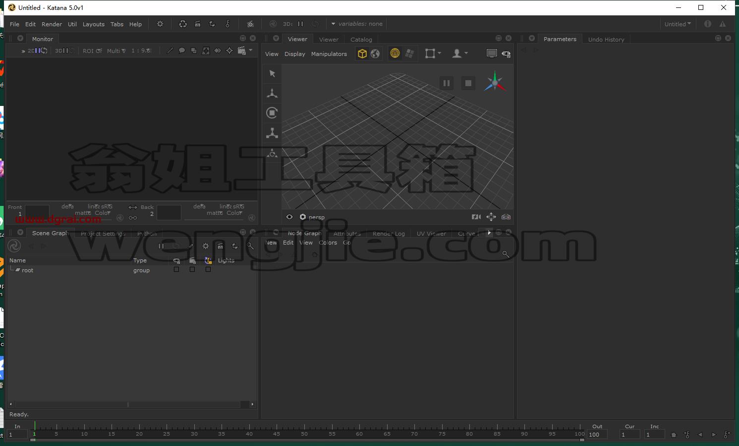The image size is (739, 446).
Task: Click the colored orientation axis gizmo
Action: point(495,83)
